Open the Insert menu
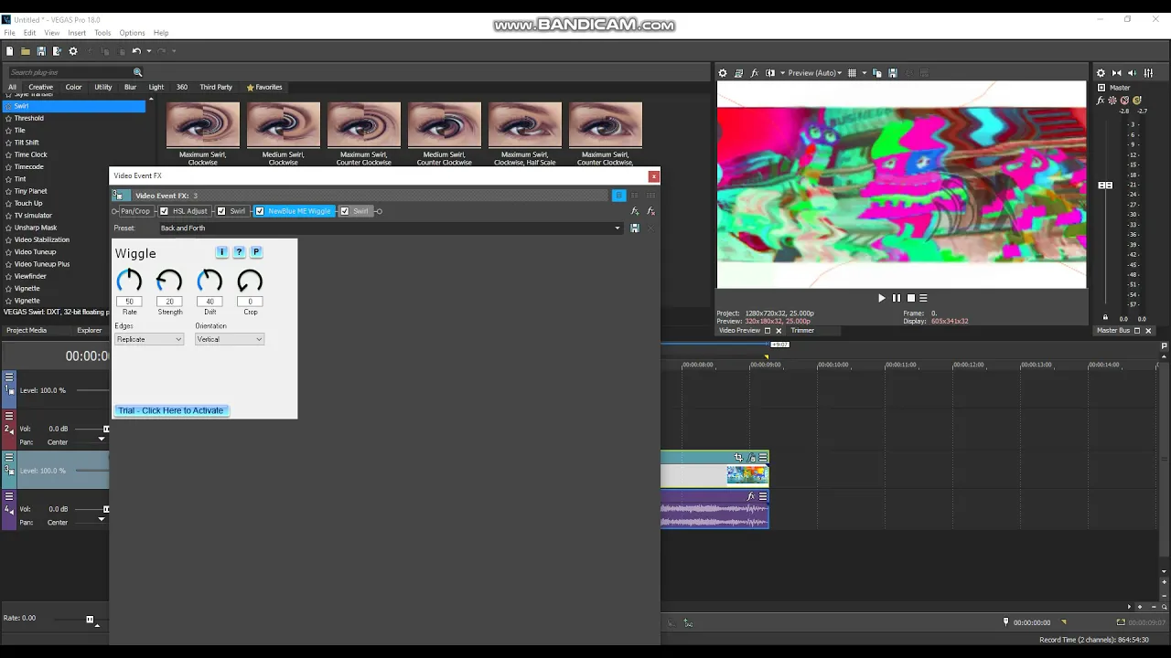 point(77,33)
